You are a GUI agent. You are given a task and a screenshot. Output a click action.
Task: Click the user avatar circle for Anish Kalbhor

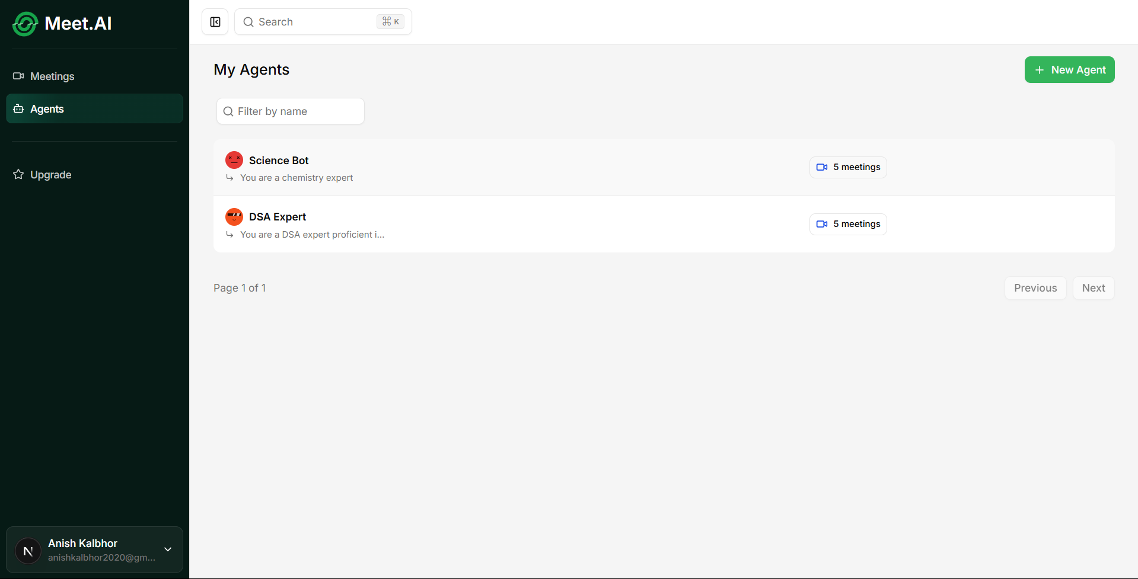point(28,550)
